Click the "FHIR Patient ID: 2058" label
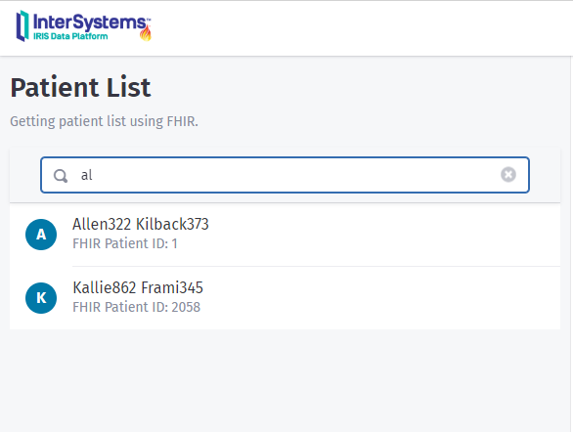 136,307
